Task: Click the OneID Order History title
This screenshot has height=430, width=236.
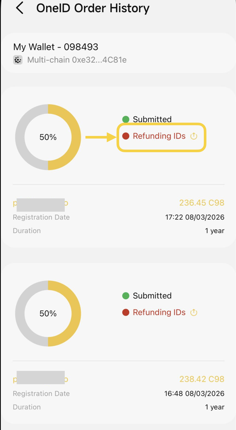Action: [x=93, y=8]
